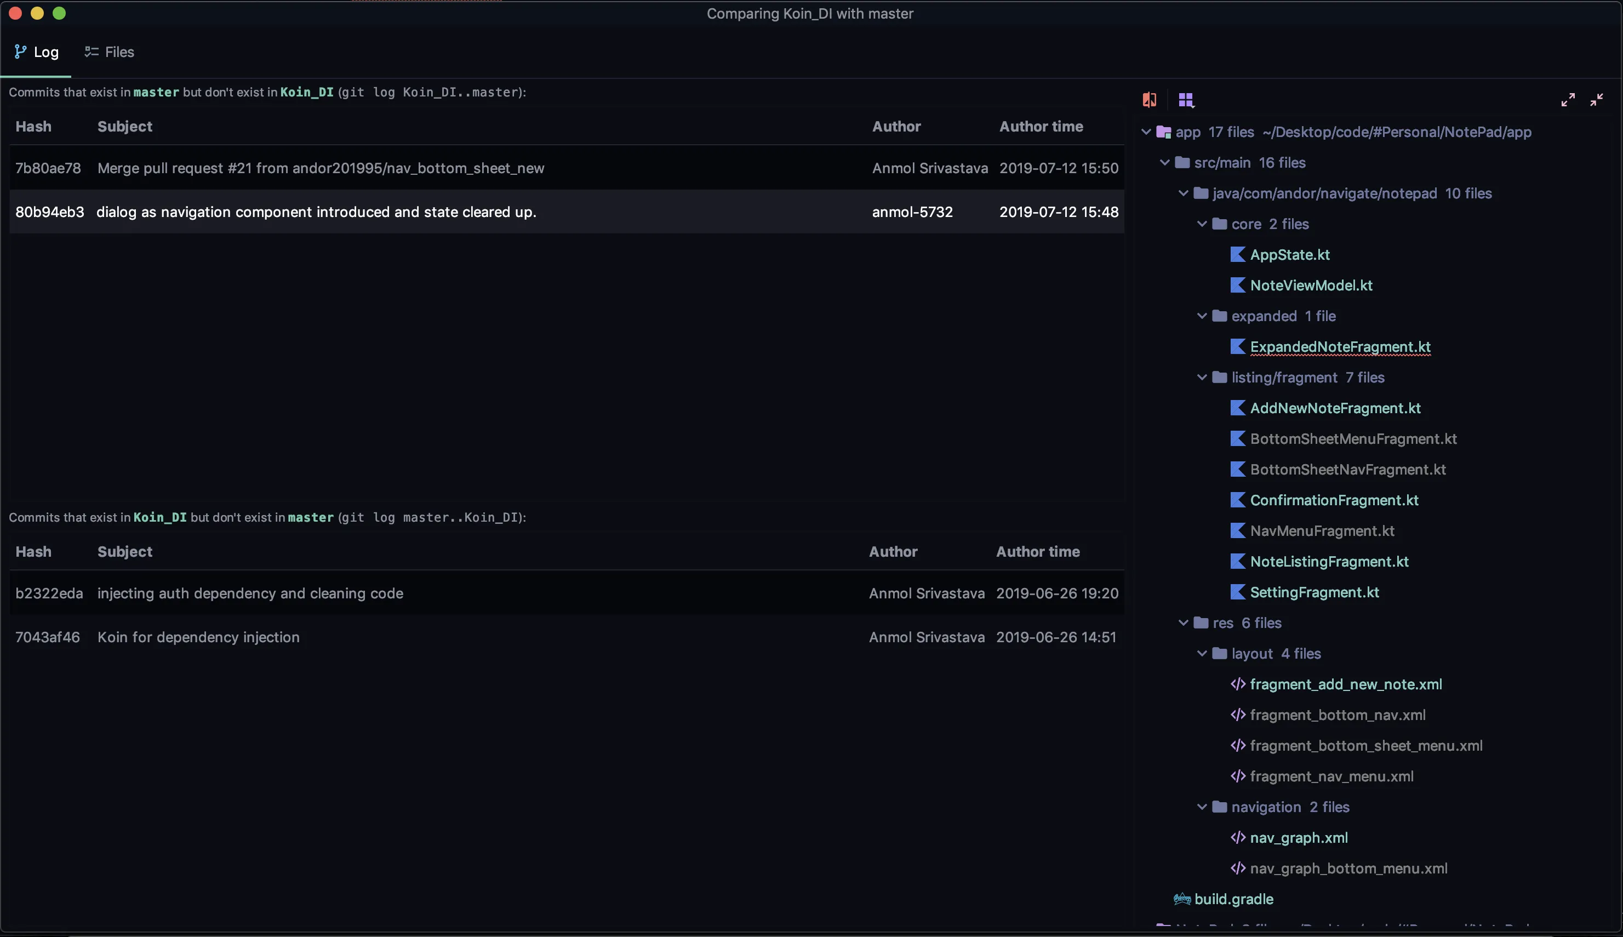This screenshot has height=937, width=1623.
Task: Select ConfirmationFragment.kt file entry
Action: coord(1334,500)
